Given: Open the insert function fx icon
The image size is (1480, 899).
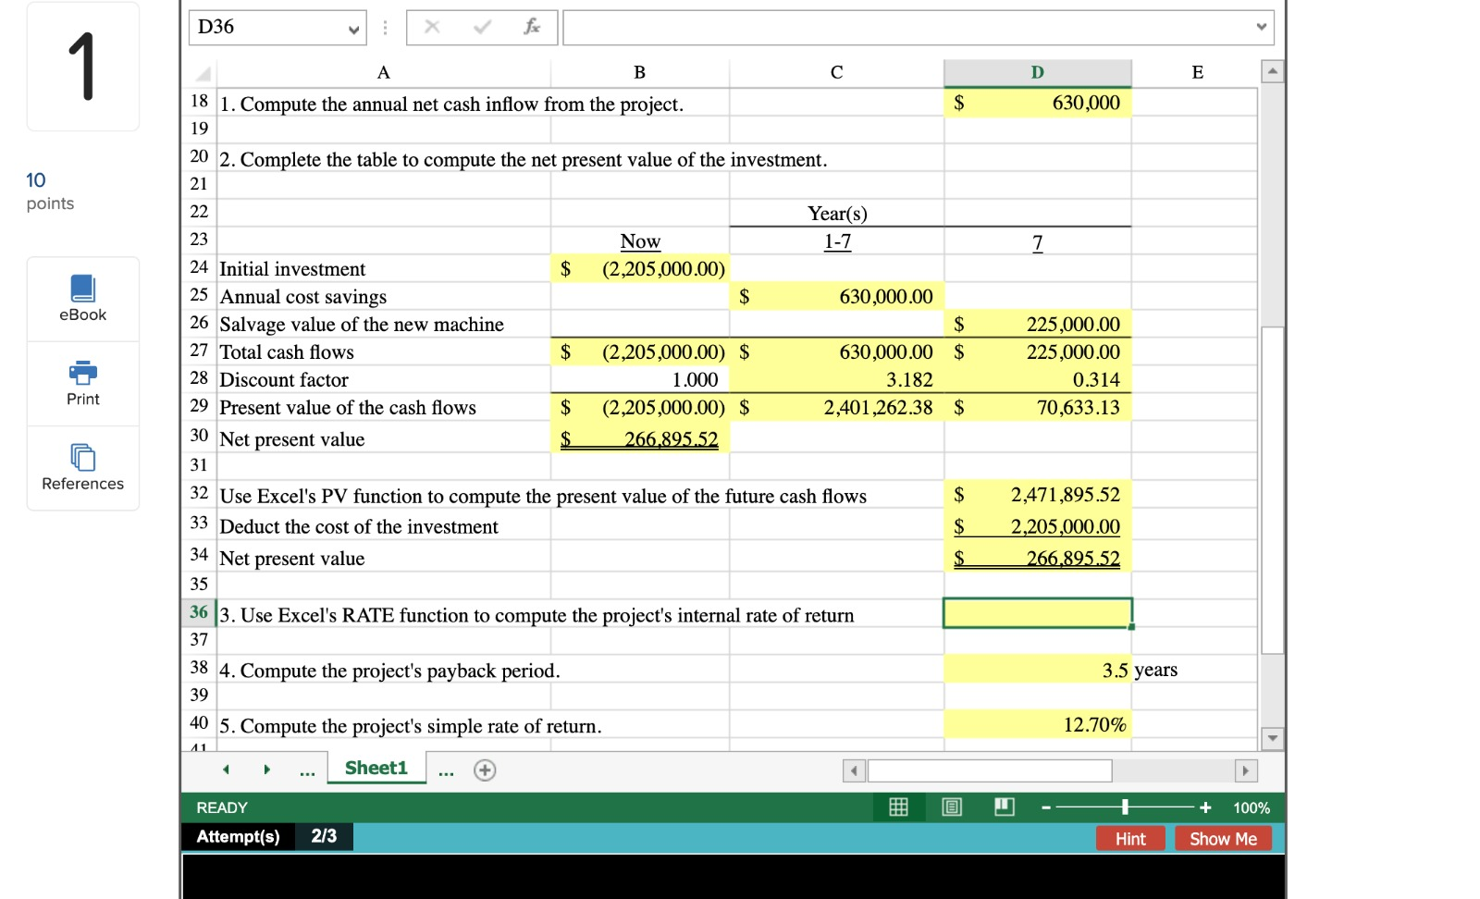Looking at the screenshot, I should pos(532,27).
